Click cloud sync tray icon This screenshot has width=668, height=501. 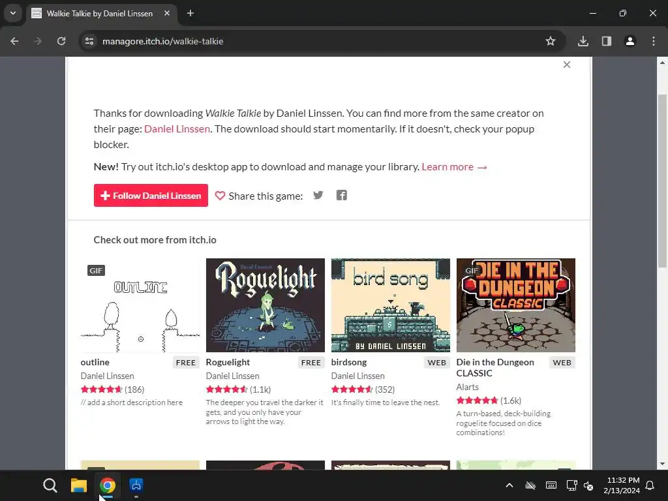[x=530, y=485]
